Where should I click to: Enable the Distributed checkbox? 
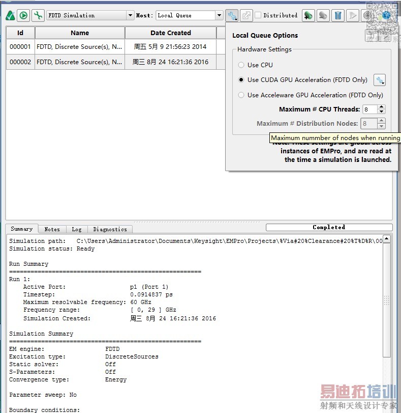(x=258, y=15)
